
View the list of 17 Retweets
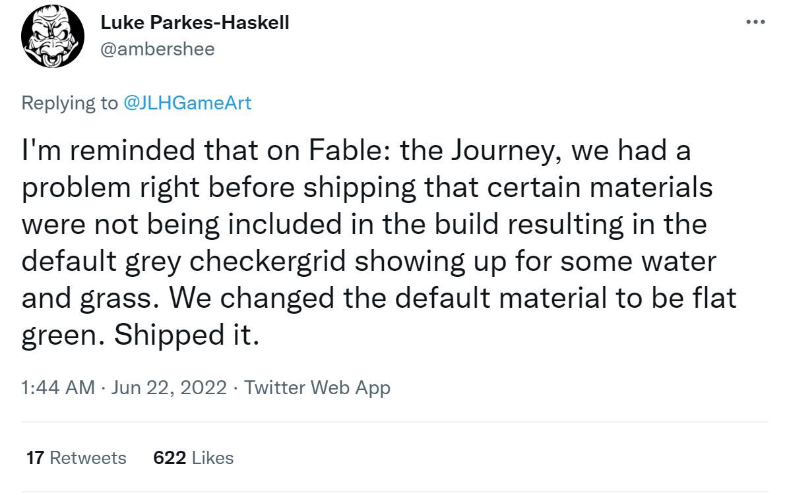76,457
